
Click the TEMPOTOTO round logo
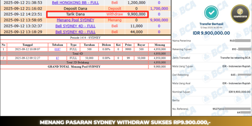click(240, 14)
